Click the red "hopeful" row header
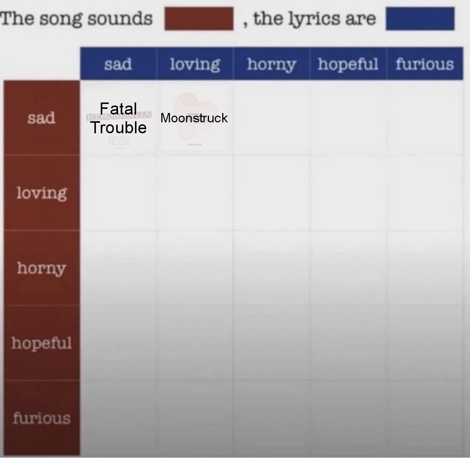Viewport: 470px width, 458px height. pyautogui.click(x=41, y=343)
